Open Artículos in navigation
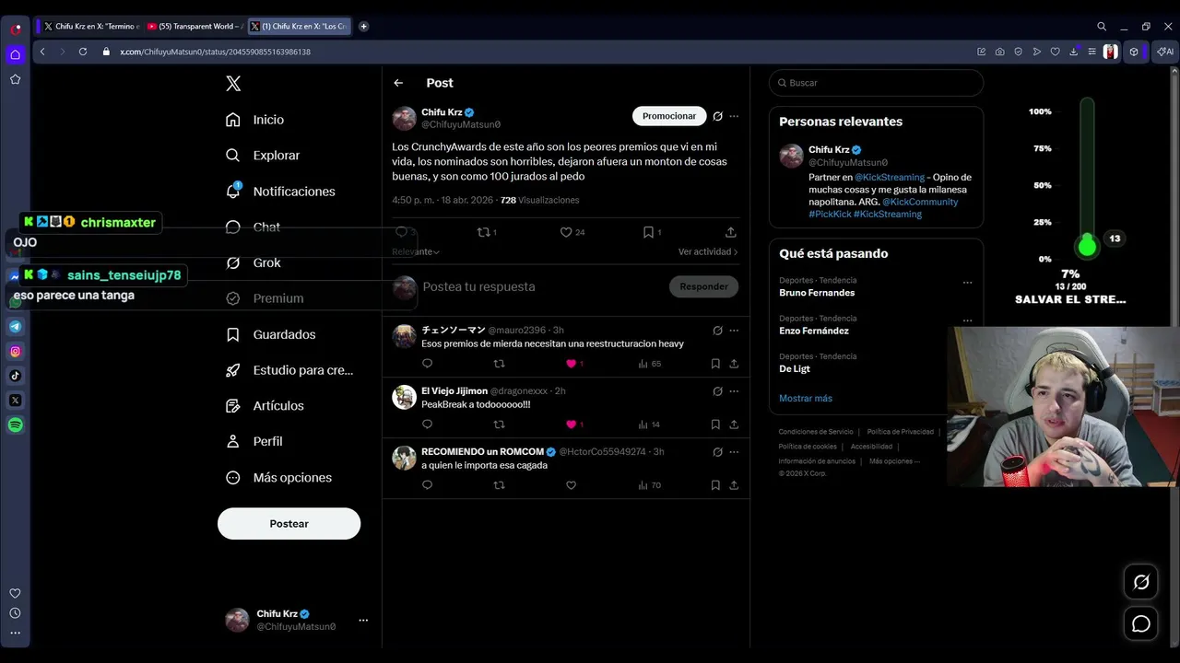This screenshot has height=663, width=1180. [x=265, y=406]
